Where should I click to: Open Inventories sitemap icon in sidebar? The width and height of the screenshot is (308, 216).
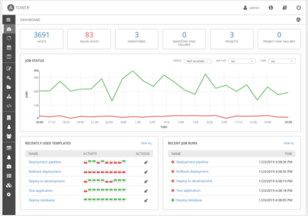pos(9,96)
